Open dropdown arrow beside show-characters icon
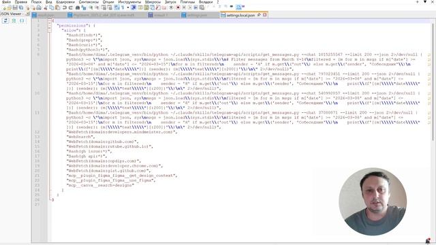The width and height of the screenshot is (436, 245). [x=128, y=7]
